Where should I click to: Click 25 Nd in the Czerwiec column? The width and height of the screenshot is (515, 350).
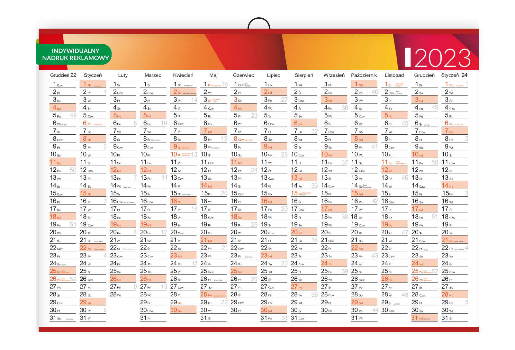point(244,271)
